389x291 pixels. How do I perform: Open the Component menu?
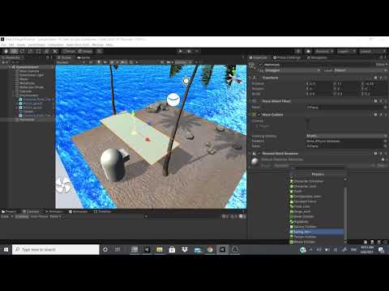coord(56,44)
